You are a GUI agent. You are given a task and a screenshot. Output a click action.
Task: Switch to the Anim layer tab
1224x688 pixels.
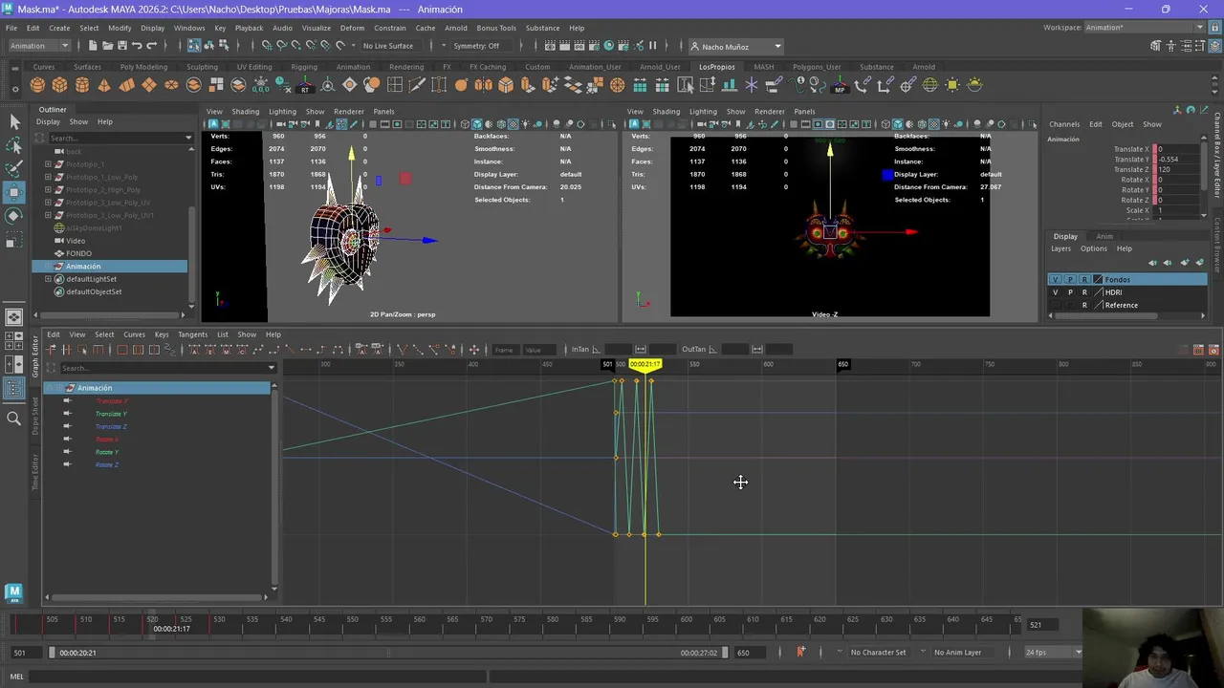tap(1104, 236)
